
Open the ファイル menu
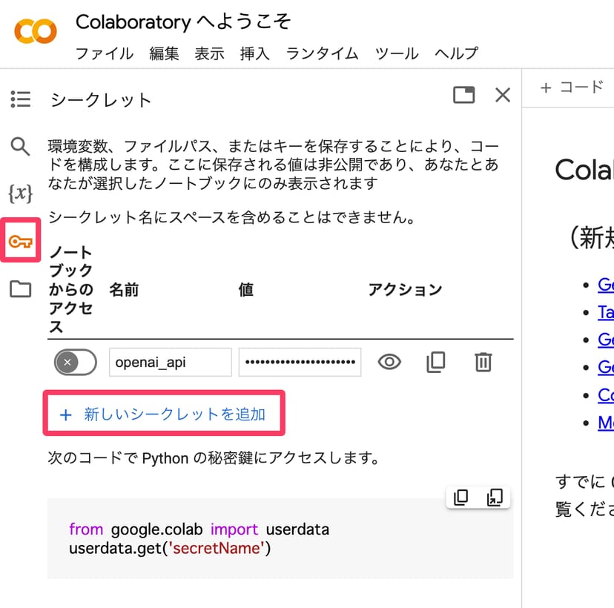click(x=105, y=53)
